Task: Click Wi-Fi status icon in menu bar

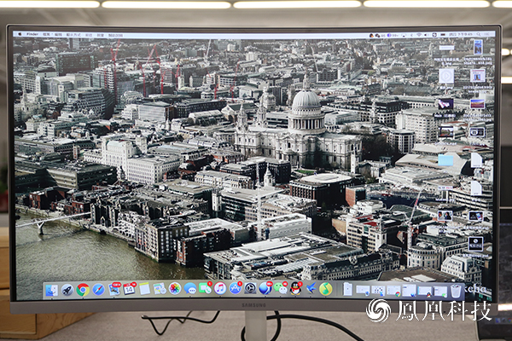Action: coord(421,35)
